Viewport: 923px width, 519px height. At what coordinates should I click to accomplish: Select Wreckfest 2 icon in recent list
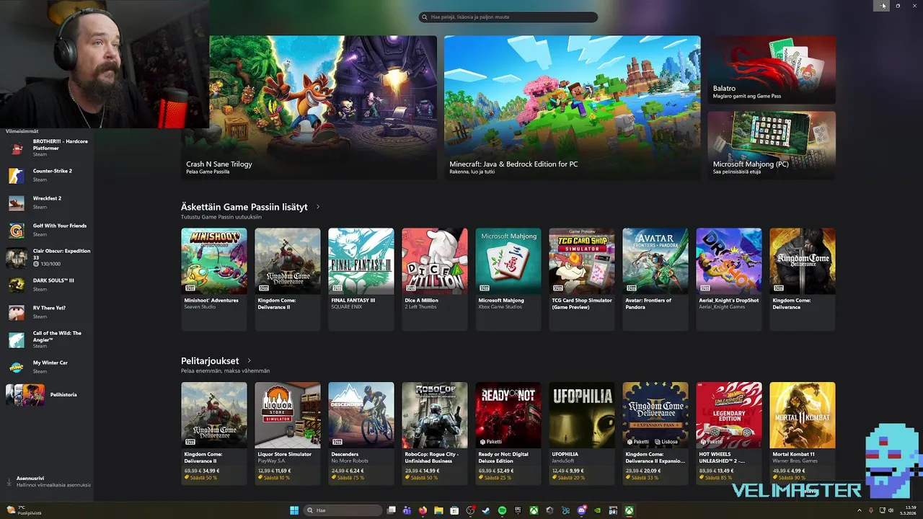[17, 203]
